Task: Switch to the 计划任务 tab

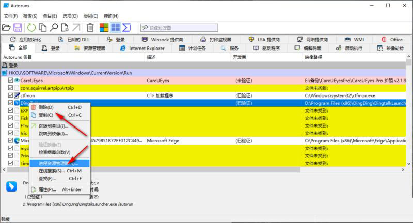Action: point(193,48)
